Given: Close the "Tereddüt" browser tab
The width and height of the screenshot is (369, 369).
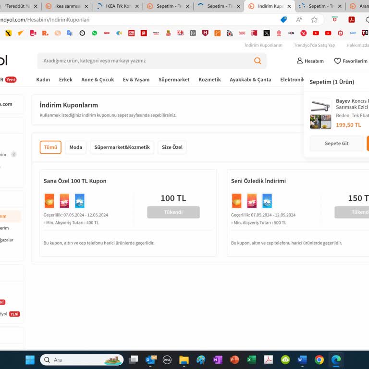Looking at the screenshot, I should tap(36, 6).
